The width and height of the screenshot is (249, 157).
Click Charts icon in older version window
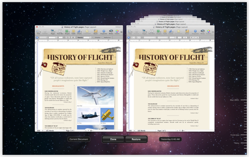point(171,32)
